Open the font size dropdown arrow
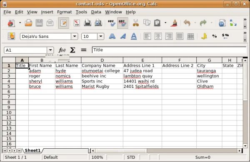Viewport: 250px width, 162px height. (x=100, y=37)
